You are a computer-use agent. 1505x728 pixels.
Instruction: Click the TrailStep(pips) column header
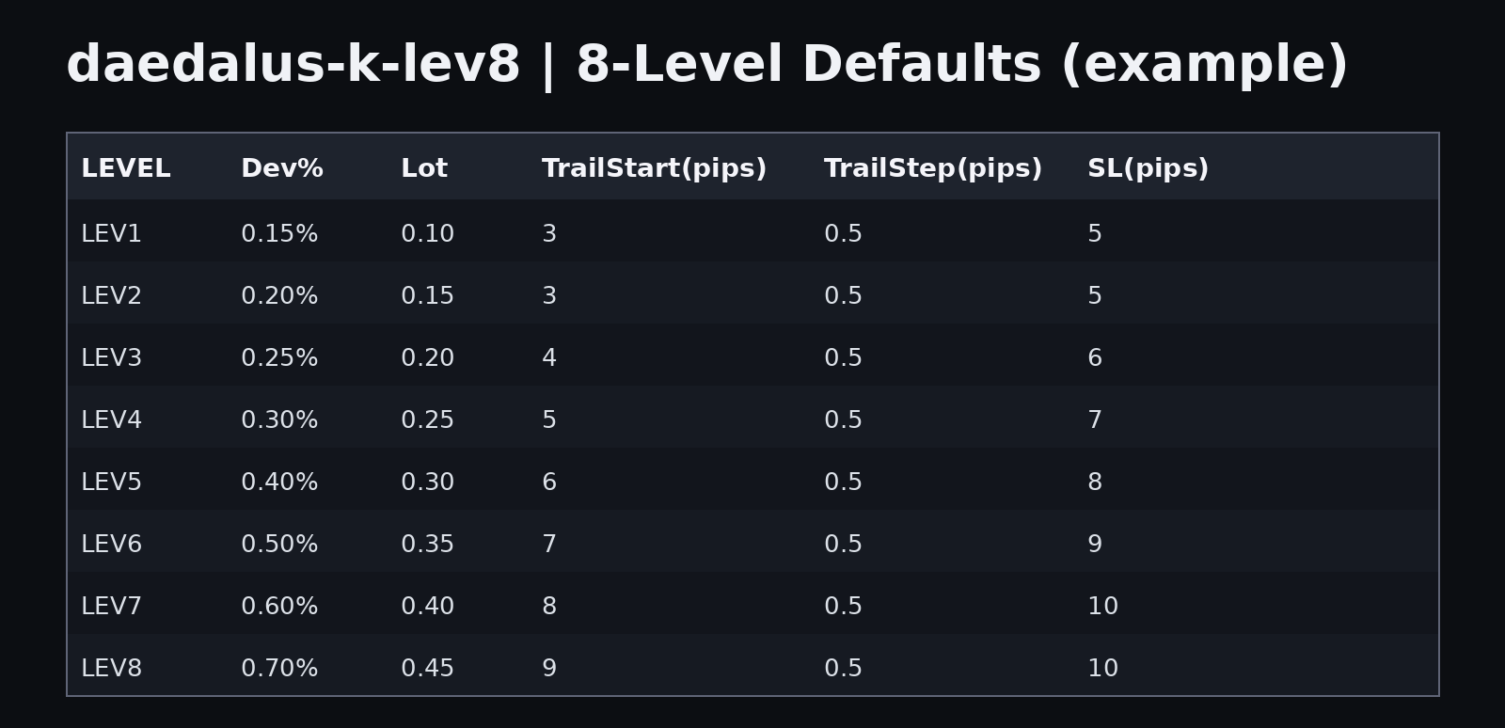pyautogui.click(x=933, y=169)
